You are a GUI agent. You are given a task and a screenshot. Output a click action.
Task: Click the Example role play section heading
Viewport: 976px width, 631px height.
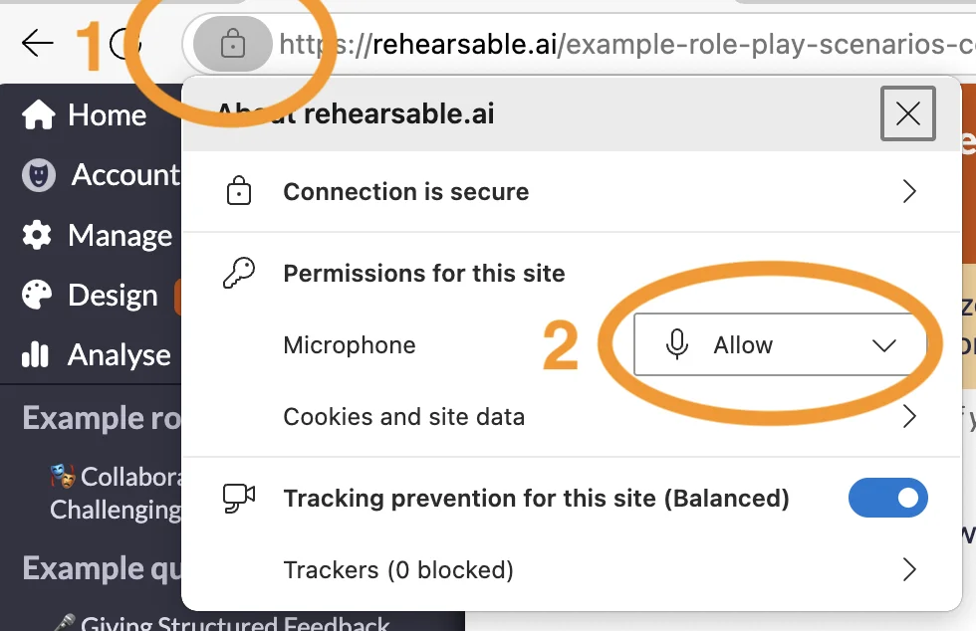(x=102, y=418)
